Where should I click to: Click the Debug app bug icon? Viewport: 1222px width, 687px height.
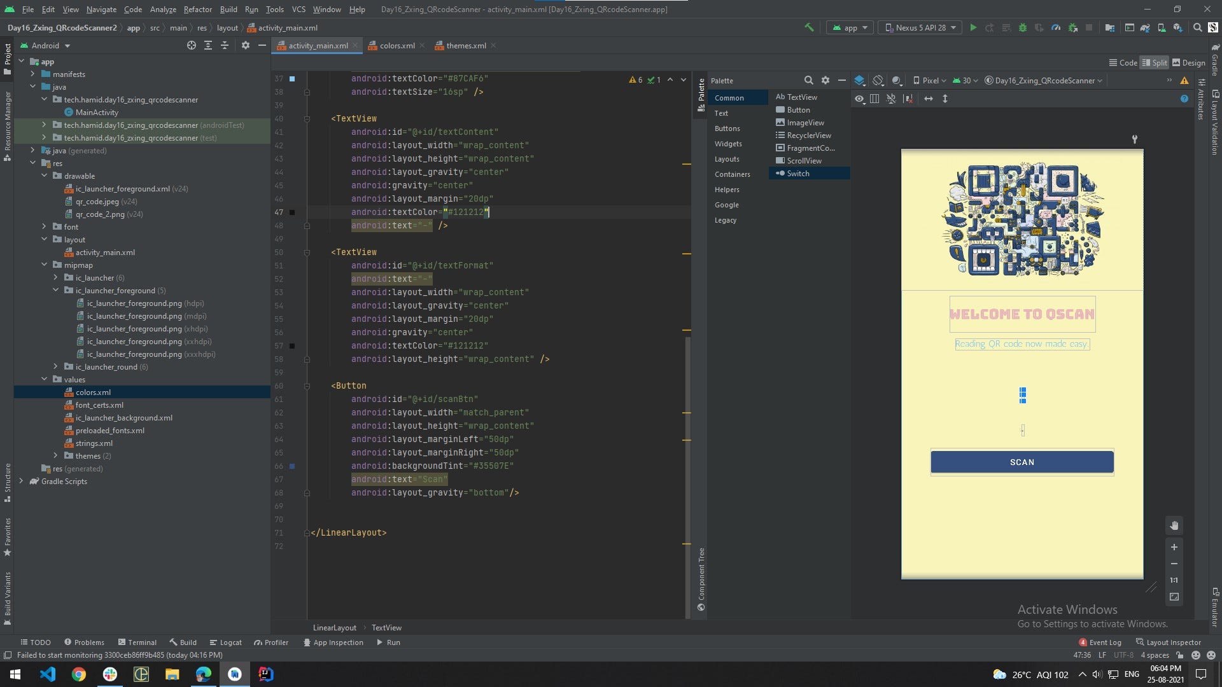pos(1023,28)
